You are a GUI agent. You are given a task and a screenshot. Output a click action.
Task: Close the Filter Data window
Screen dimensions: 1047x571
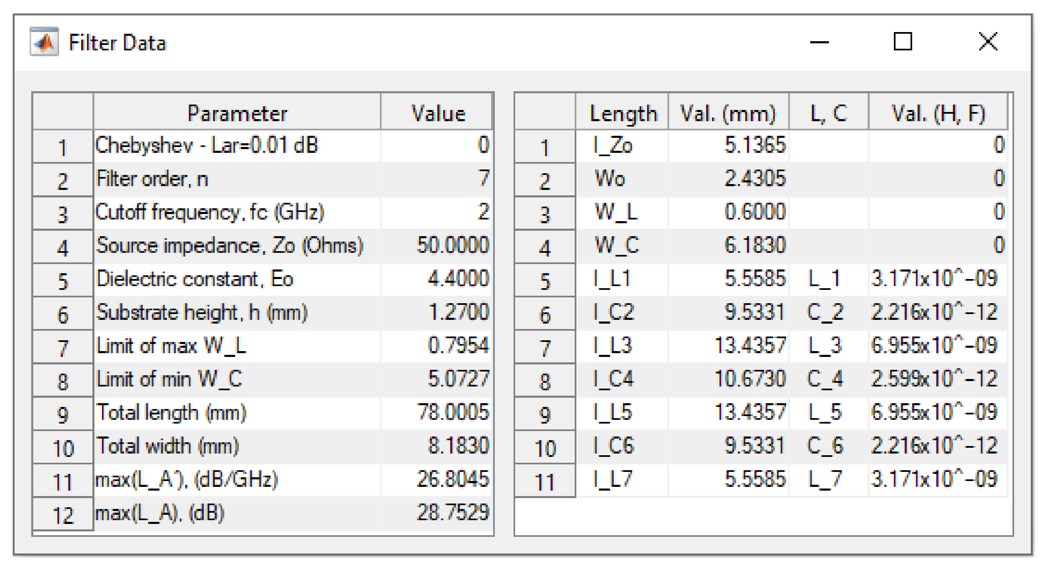click(988, 42)
